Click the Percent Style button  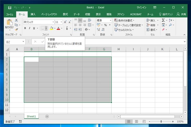coord(106,25)
